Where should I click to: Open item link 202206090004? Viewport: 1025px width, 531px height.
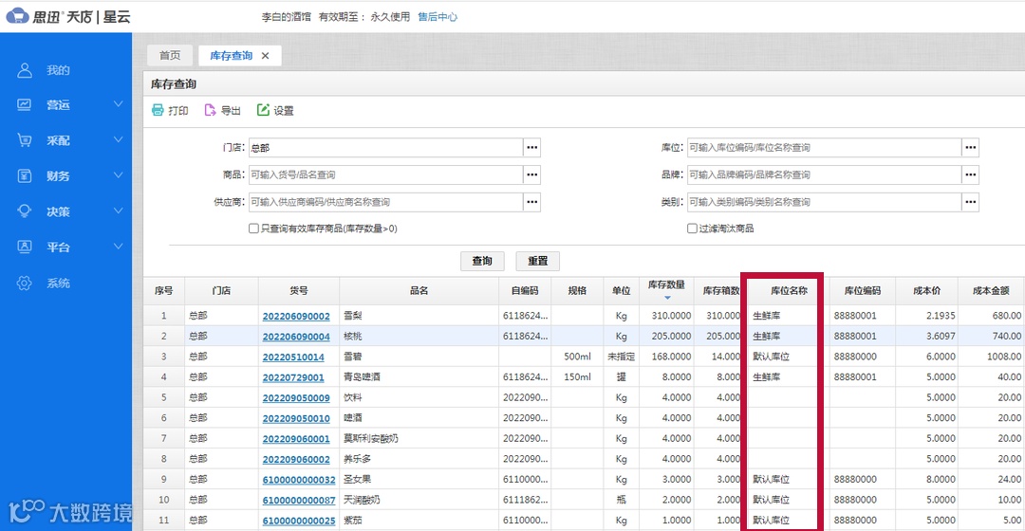(x=296, y=337)
